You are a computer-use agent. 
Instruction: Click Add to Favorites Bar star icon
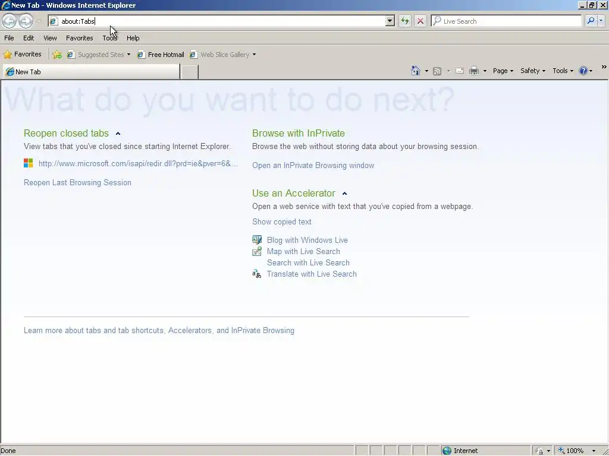57,55
